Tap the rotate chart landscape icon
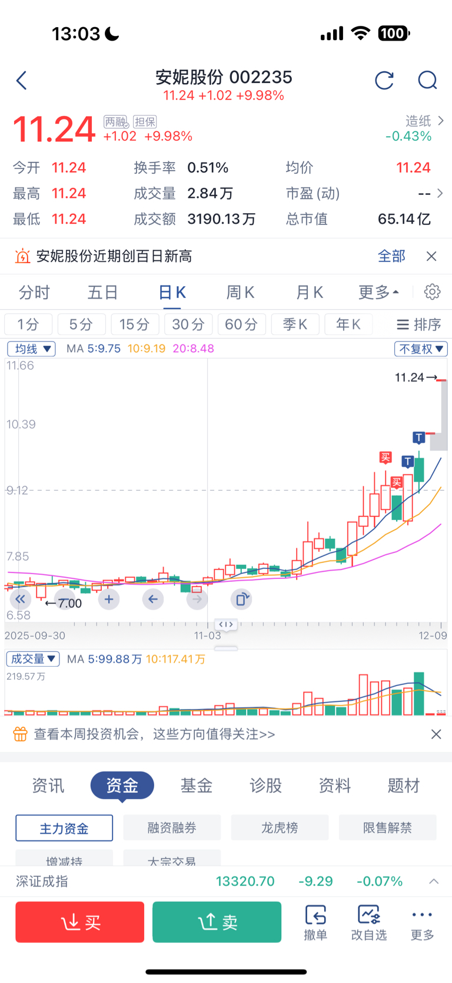The width and height of the screenshot is (452, 983). click(x=241, y=600)
